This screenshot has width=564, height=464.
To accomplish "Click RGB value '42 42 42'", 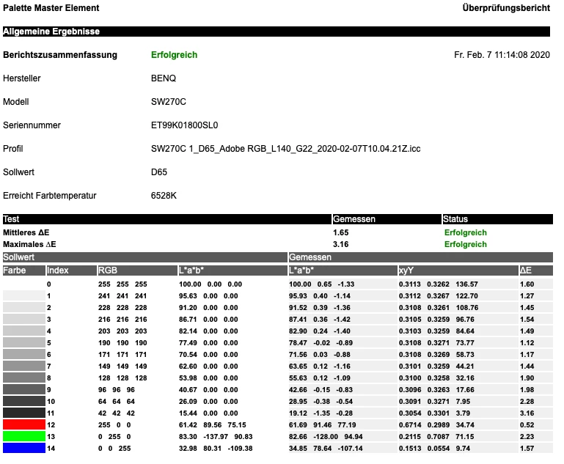I will tap(117, 413).
